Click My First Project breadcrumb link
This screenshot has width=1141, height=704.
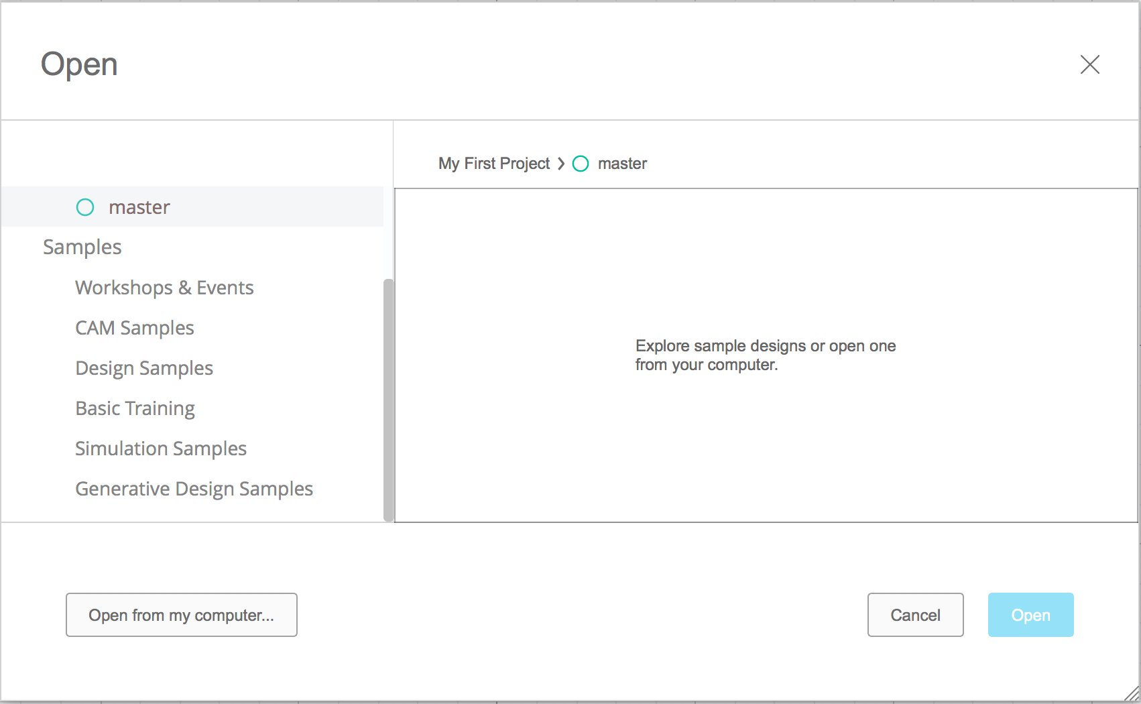(494, 164)
